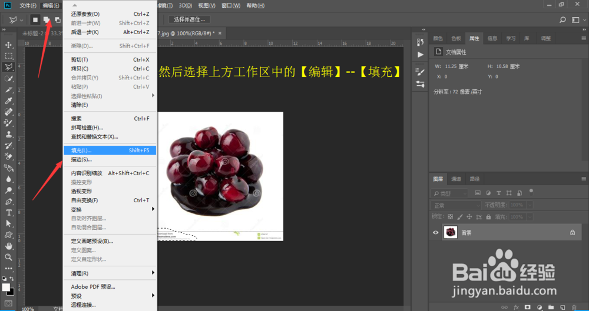589x311 pixels.
Task: Switch to the 路径 tab
Action: click(x=475, y=179)
